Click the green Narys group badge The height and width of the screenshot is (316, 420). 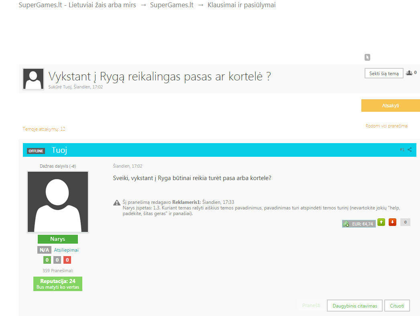pyautogui.click(x=57, y=239)
